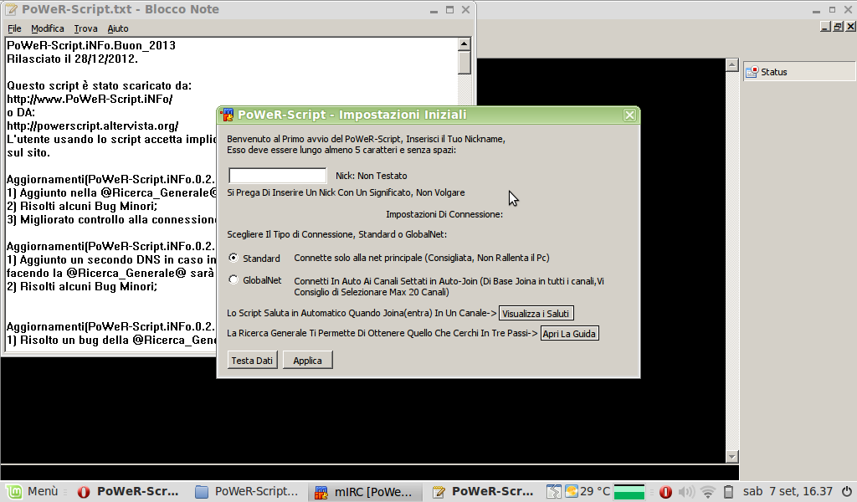Viewport: 857px width, 502px height.
Task: Click mIRC status scrollbar down arrow
Action: (732, 457)
